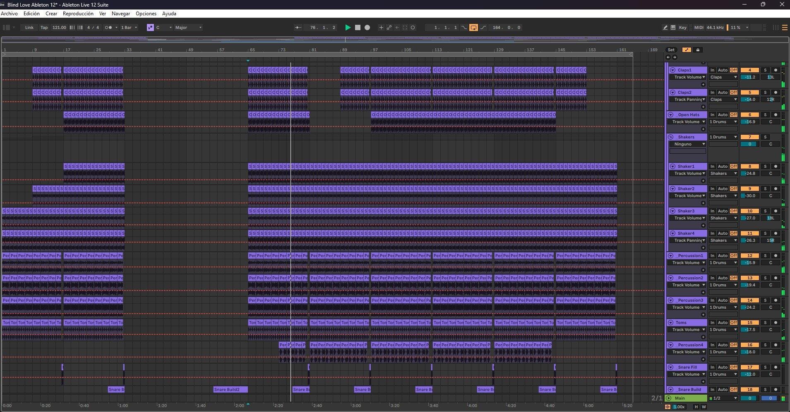Viewport: 790px width, 412px height.
Task: Click the Tap tempo button
Action: [44, 28]
